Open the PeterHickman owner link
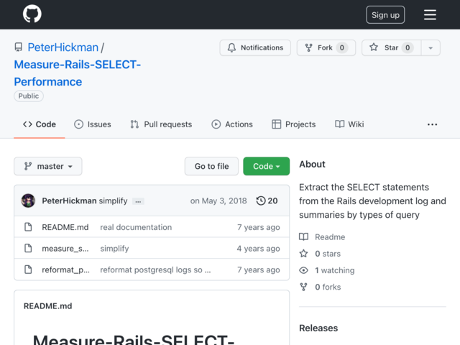The image size is (460, 345). 63,47
